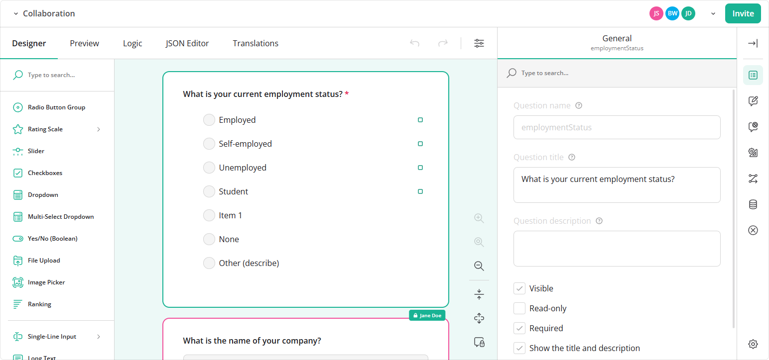Select the Employed radio option
769x360 pixels.
[209, 120]
